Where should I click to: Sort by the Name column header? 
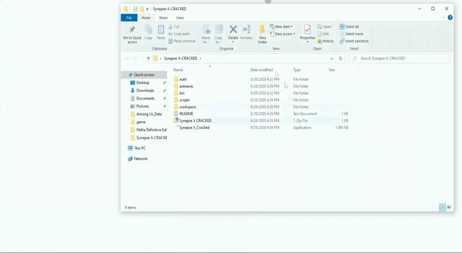point(178,70)
